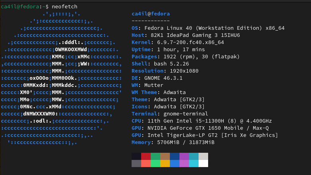Click WM value 'Mutter'
The height and width of the screenshot is (175, 311).
(x=154, y=85)
